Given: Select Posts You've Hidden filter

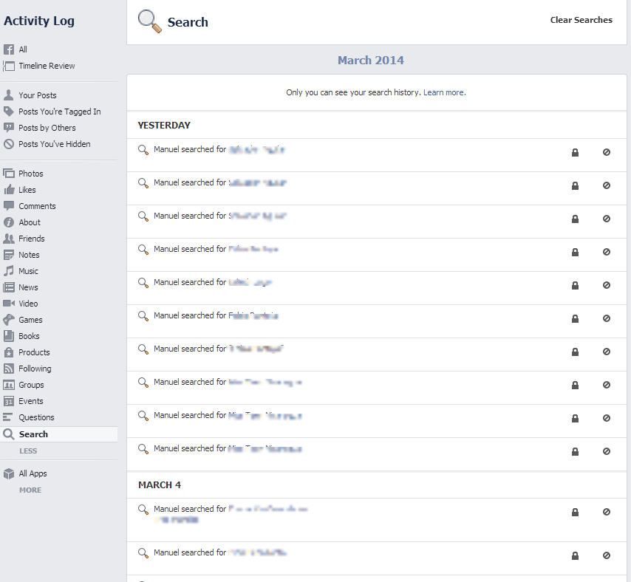Looking at the screenshot, I should point(54,144).
